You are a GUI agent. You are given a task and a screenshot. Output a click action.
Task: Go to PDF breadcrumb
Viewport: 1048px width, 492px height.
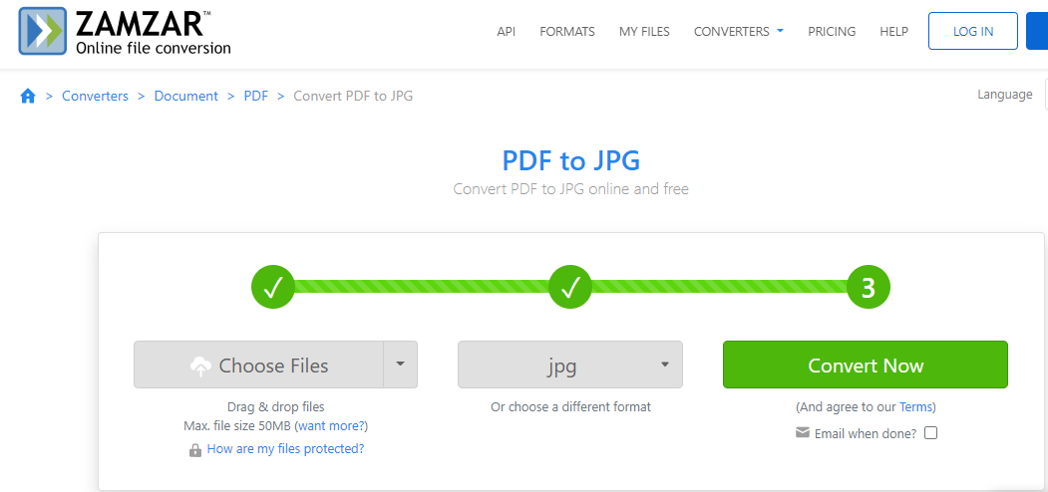[x=255, y=97]
